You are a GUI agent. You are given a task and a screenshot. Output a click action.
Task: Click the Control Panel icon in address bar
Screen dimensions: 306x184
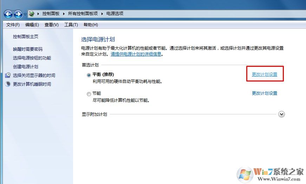point(31,14)
